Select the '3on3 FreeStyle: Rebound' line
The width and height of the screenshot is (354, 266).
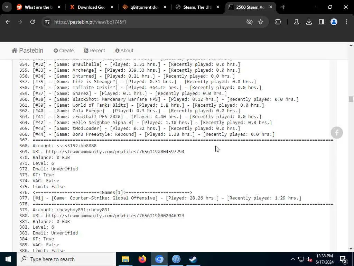[154, 134]
